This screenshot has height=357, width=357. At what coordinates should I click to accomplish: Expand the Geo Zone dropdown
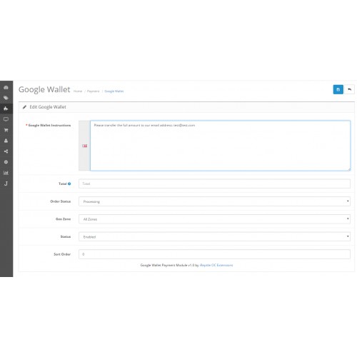[214, 219]
